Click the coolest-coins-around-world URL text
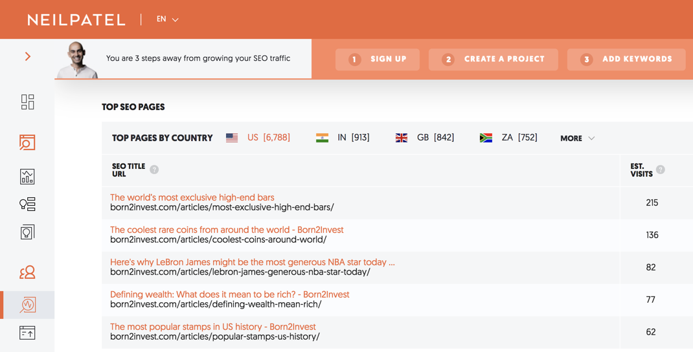This screenshot has height=352, width=693. (218, 239)
